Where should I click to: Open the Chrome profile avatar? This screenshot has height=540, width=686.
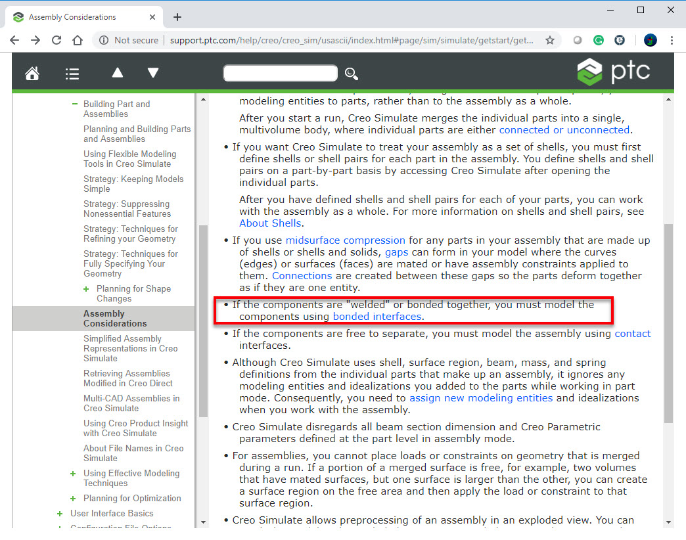[x=650, y=40]
